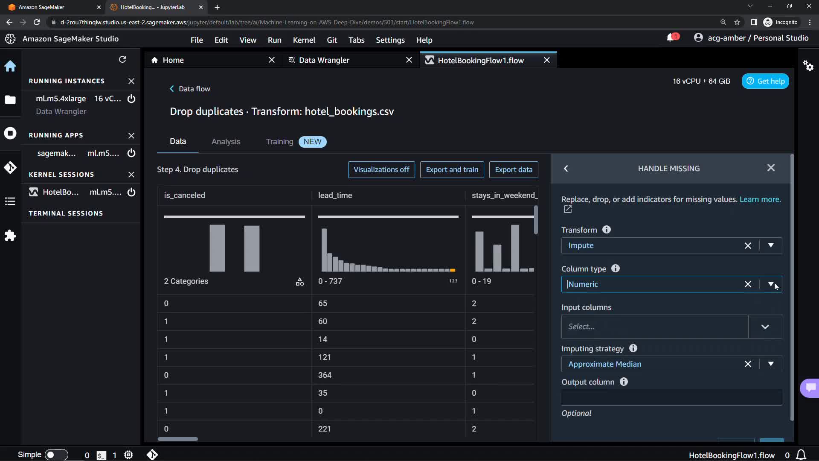Toggle the Simple interface mode switch

coord(56,455)
